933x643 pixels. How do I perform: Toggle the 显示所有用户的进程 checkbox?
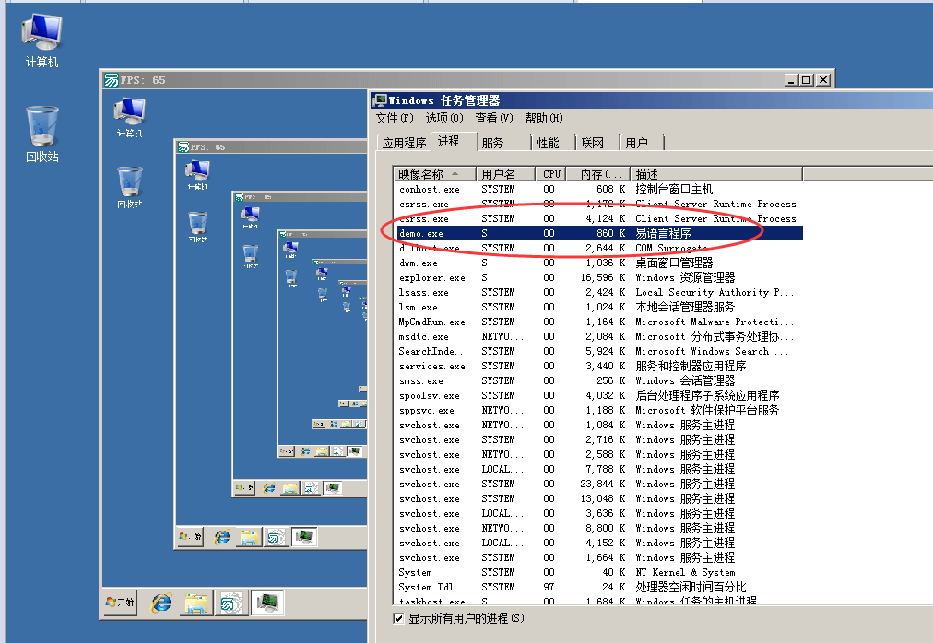pos(400,619)
